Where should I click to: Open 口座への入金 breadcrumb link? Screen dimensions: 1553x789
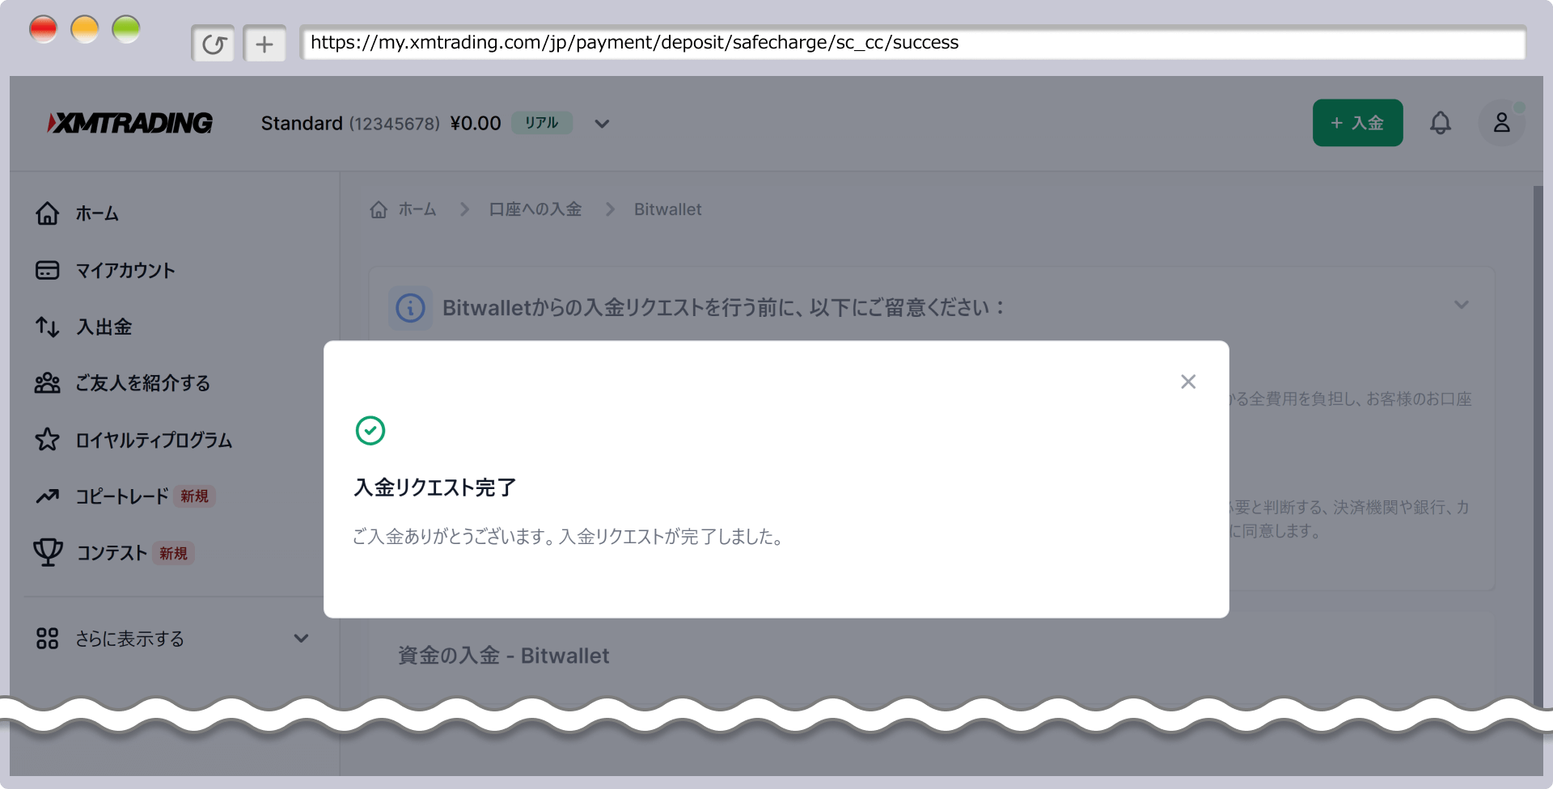[535, 209]
